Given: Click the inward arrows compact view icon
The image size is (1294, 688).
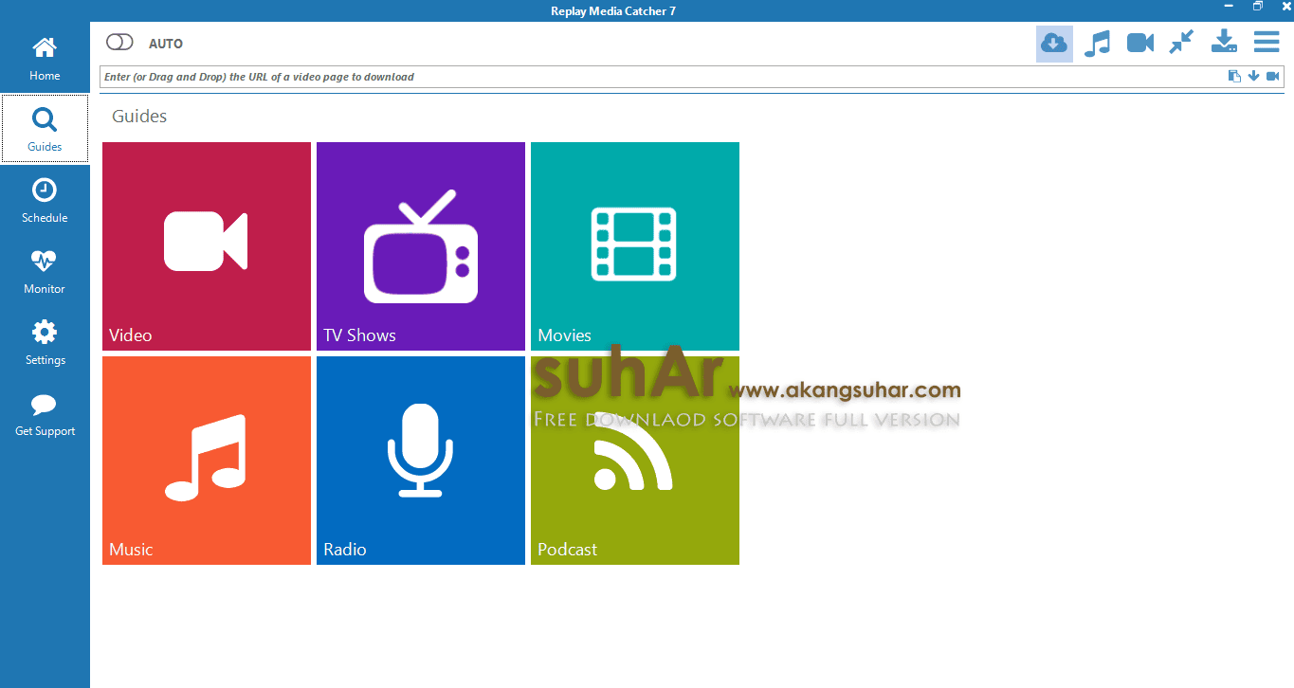Looking at the screenshot, I should (x=1181, y=43).
